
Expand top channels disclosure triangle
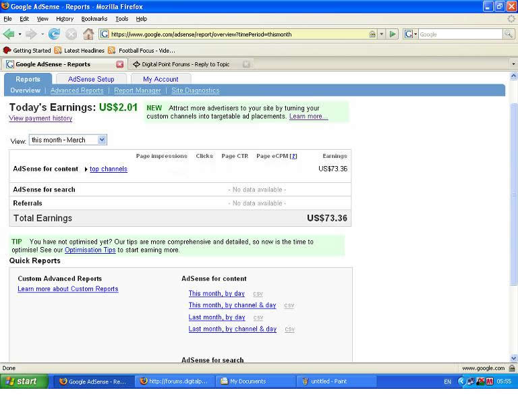click(x=86, y=169)
